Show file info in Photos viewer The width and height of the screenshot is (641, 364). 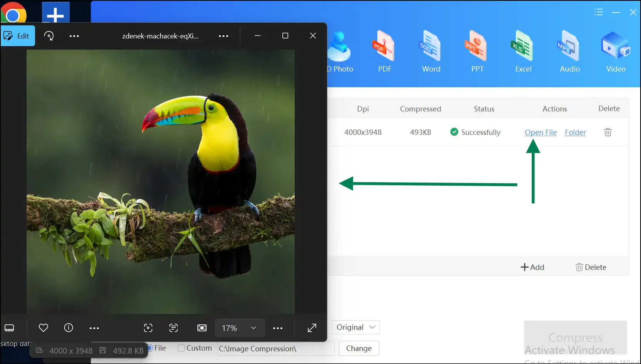pos(68,328)
